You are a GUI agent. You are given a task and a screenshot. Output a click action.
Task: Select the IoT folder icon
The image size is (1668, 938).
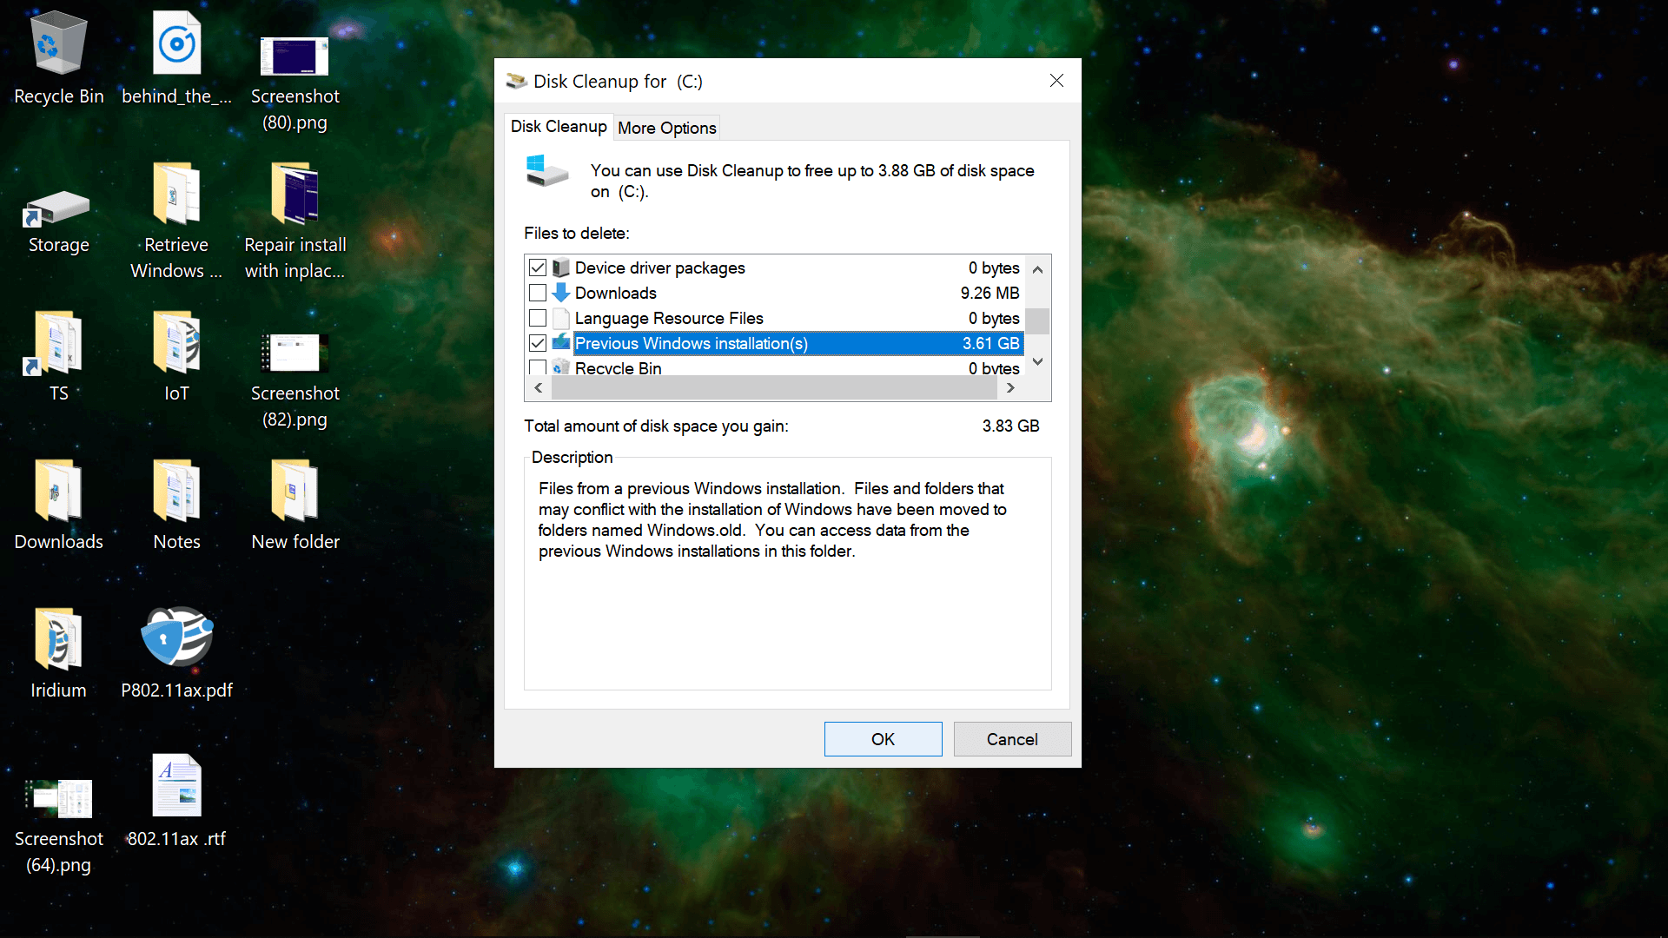pyautogui.click(x=177, y=343)
